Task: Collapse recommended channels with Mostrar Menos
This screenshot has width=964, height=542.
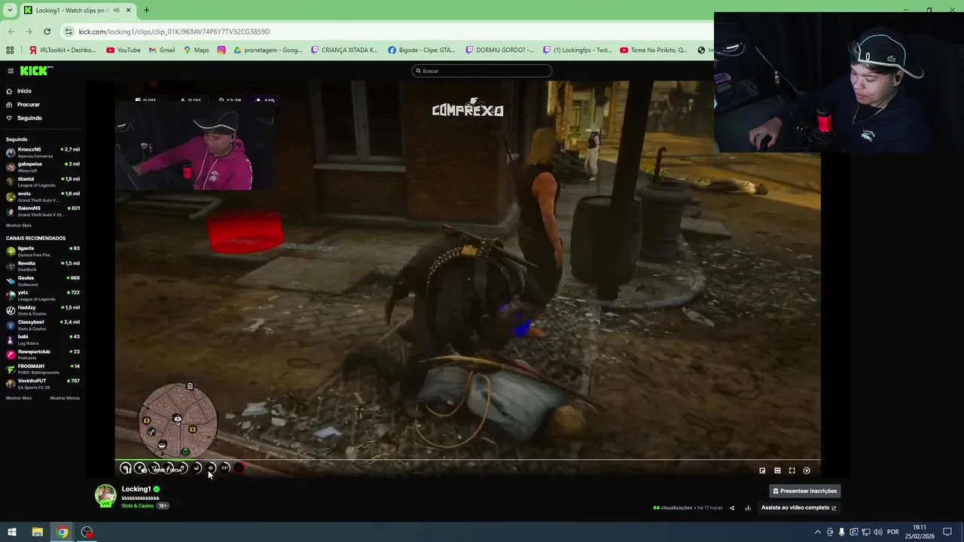Action: pos(65,398)
